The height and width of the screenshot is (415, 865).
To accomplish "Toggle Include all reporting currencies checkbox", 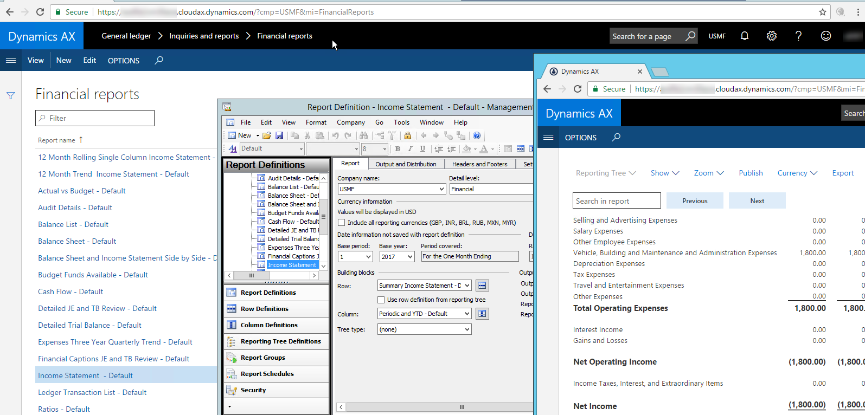I will tap(341, 222).
